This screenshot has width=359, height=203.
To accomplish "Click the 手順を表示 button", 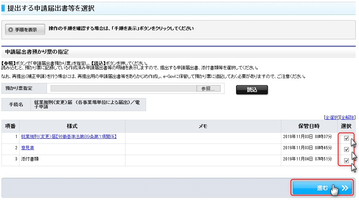I will (25, 30).
